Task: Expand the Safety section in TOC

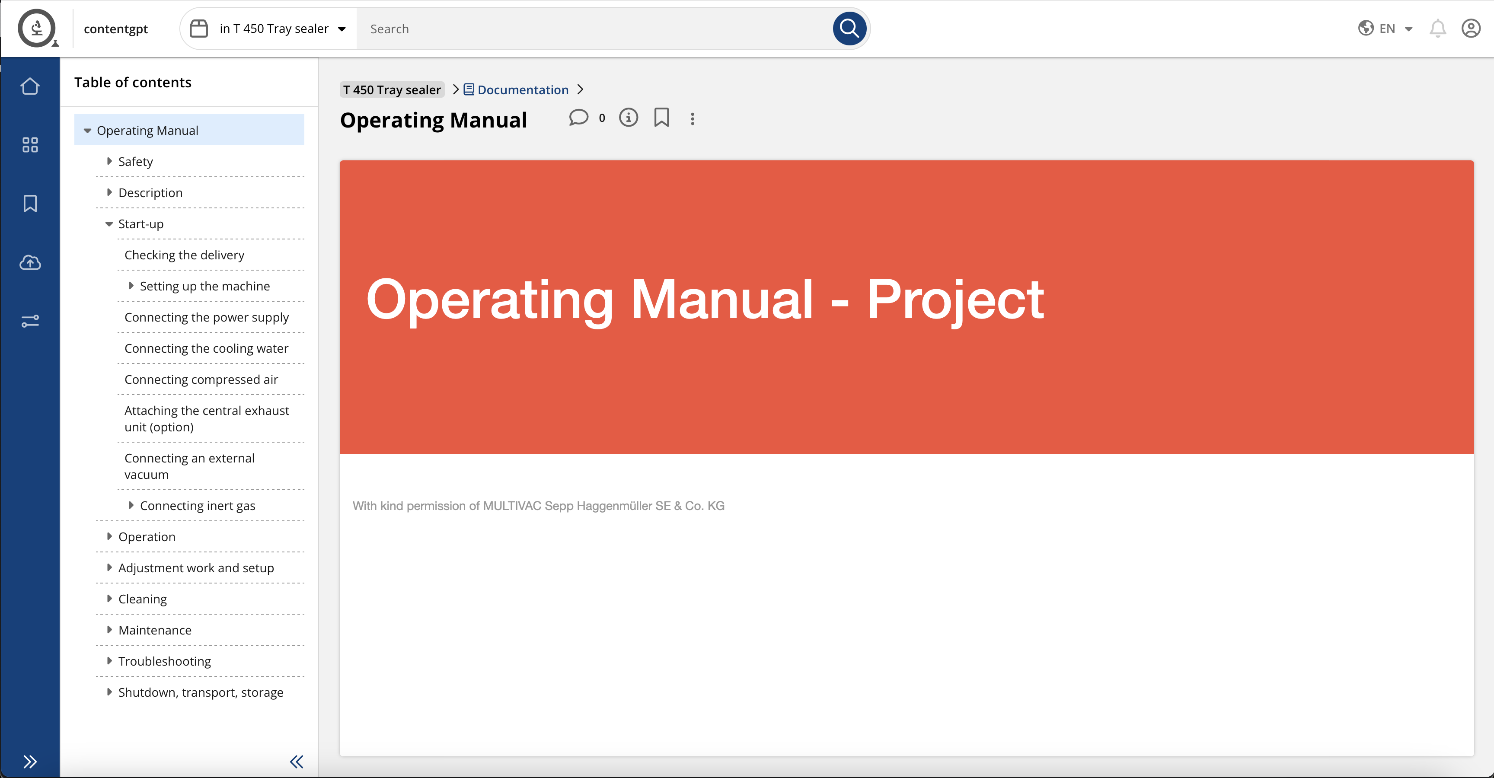Action: click(x=109, y=161)
